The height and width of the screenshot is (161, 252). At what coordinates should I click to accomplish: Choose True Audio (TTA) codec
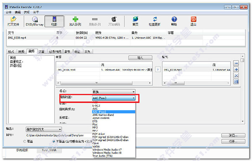pyautogui.click(x=114, y=156)
